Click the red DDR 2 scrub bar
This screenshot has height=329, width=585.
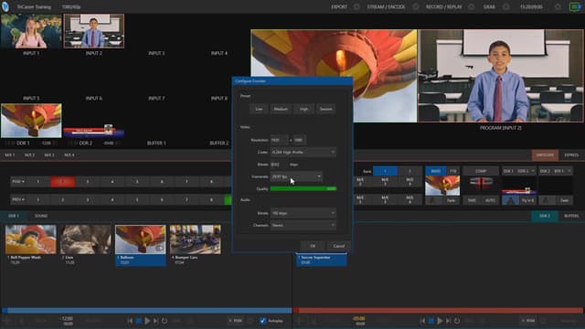(438, 311)
